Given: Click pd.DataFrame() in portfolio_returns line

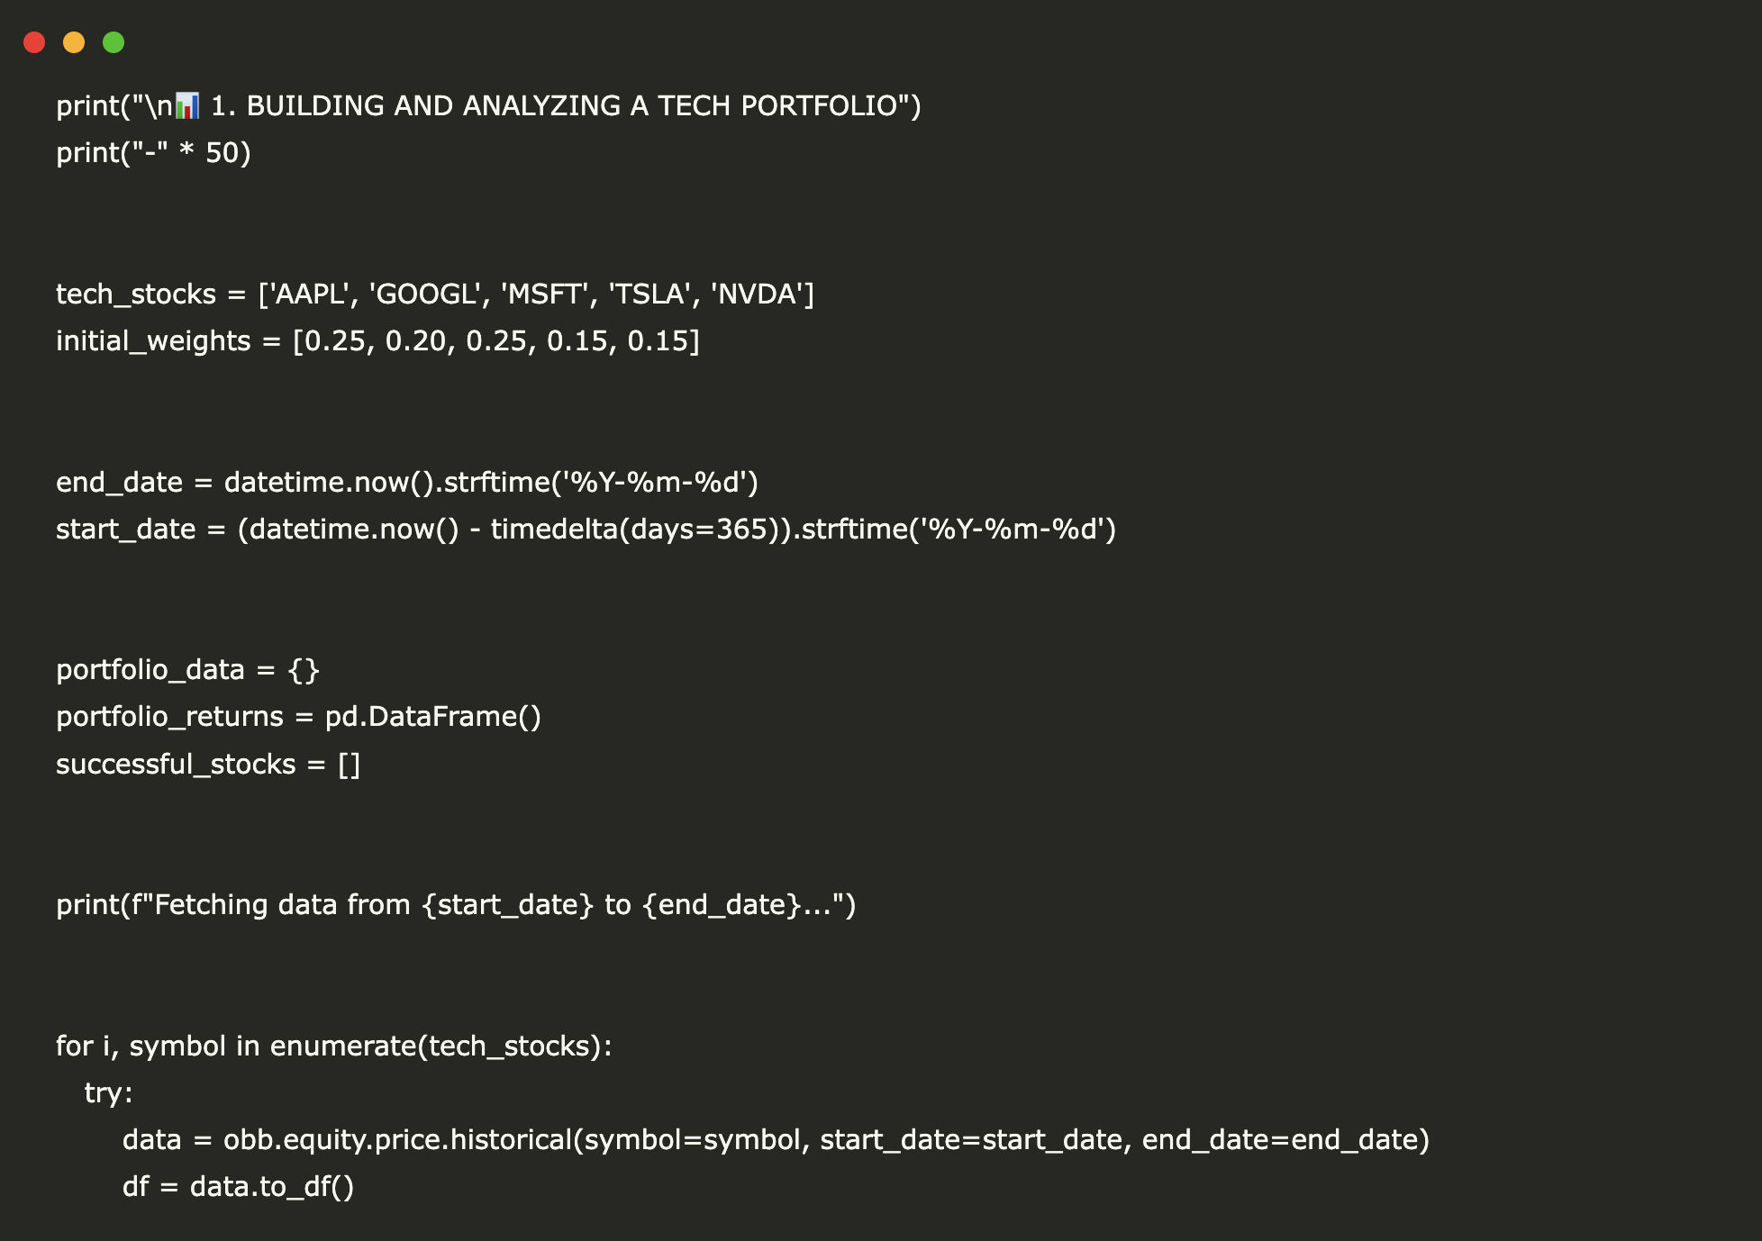Looking at the screenshot, I should 432,717.
